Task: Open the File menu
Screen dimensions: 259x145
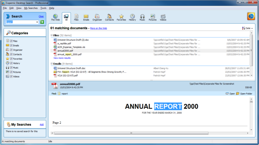Action: (5, 8)
